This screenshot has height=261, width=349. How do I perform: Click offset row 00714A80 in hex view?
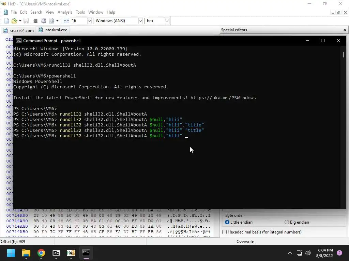17,215
